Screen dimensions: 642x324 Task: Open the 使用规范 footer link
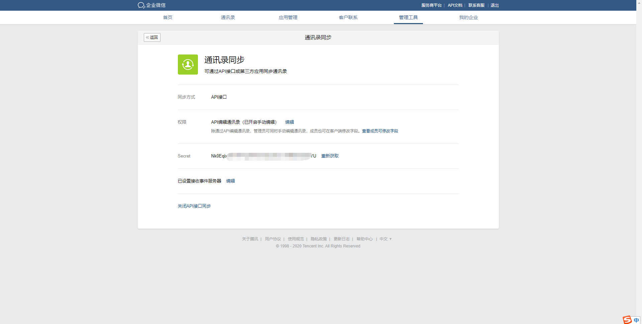(296, 239)
